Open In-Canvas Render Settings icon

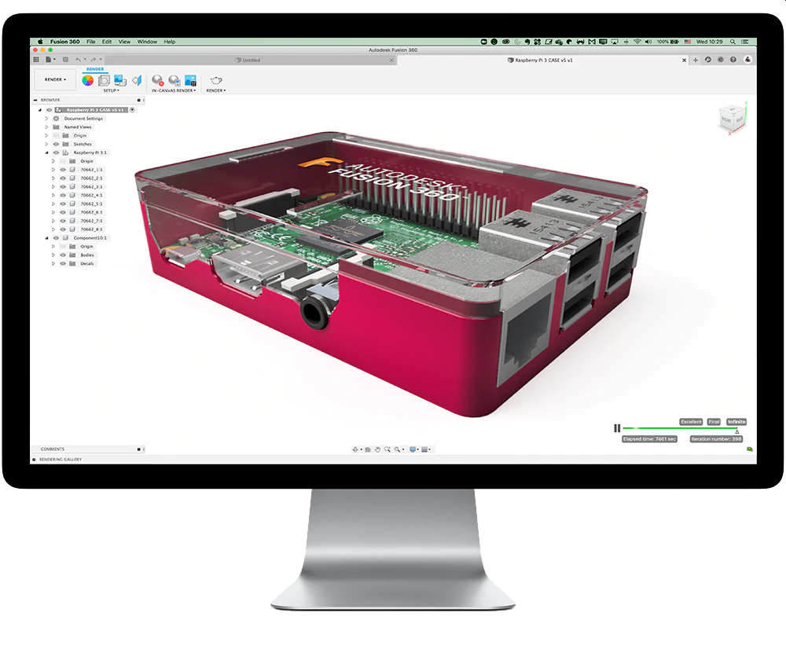tap(174, 80)
